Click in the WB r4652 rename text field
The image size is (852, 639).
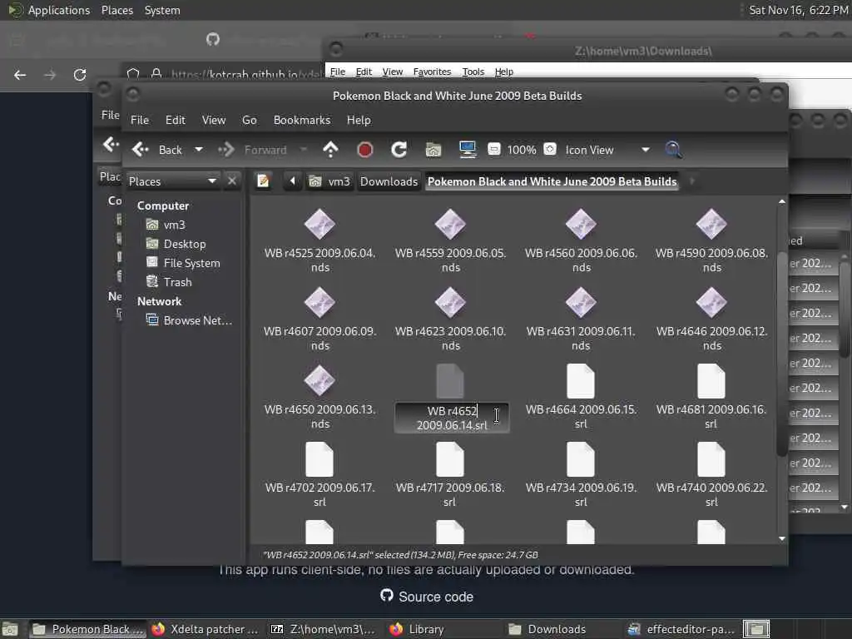pyautogui.click(x=452, y=418)
